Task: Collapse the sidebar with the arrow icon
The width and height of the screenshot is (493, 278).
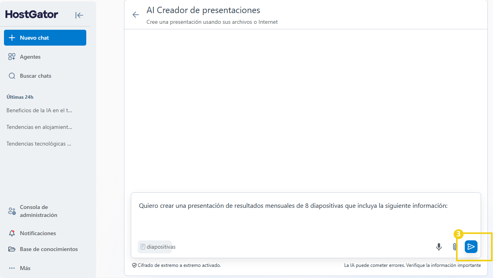Action: tap(79, 15)
